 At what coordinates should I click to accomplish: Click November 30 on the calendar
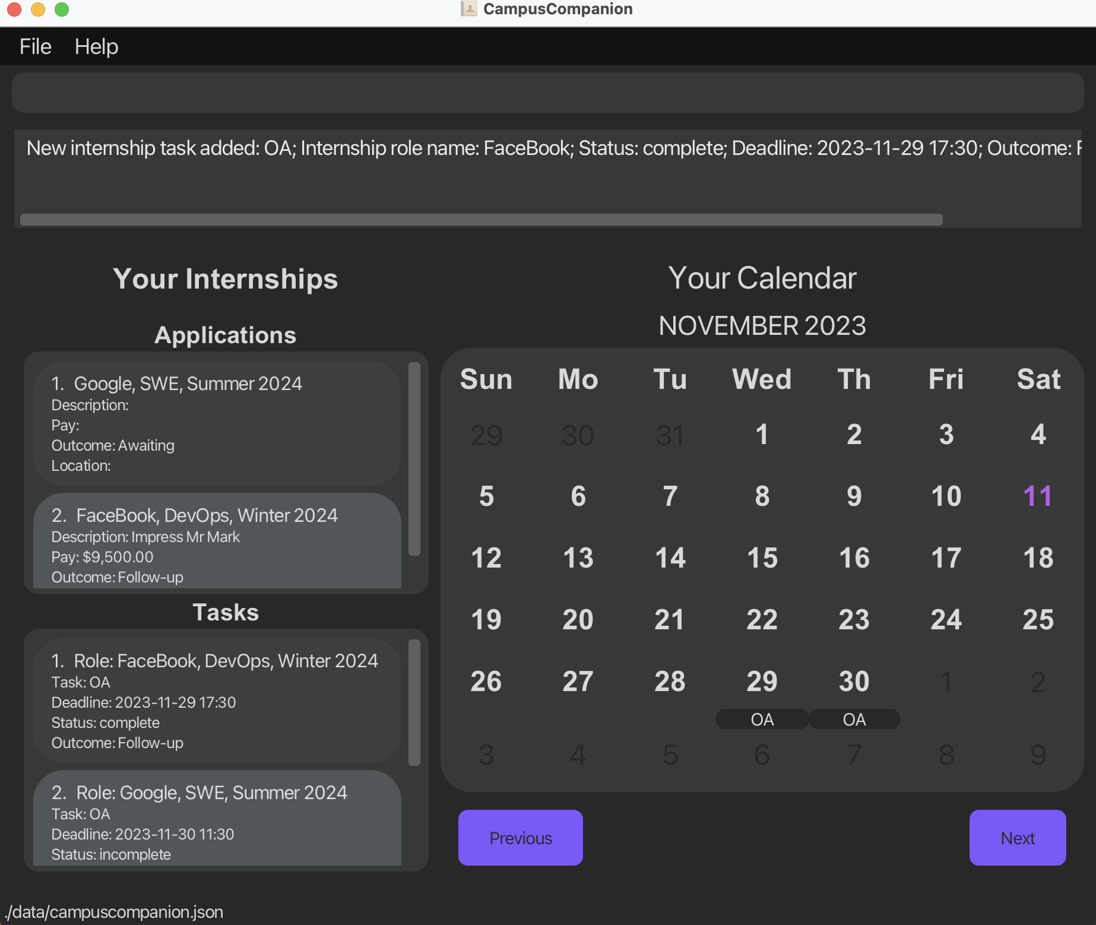tap(854, 681)
